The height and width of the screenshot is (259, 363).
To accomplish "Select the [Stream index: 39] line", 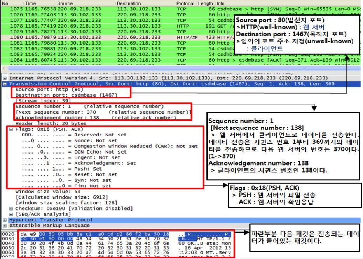I will pyautogui.click(x=43, y=101).
